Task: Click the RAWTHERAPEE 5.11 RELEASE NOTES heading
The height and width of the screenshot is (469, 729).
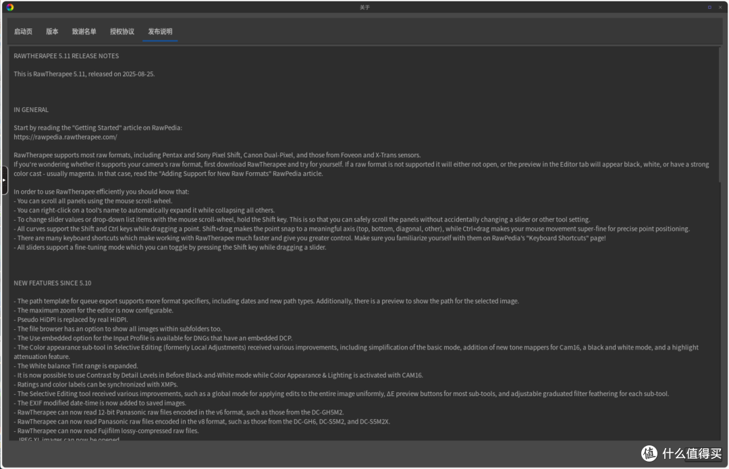Action: tap(66, 56)
